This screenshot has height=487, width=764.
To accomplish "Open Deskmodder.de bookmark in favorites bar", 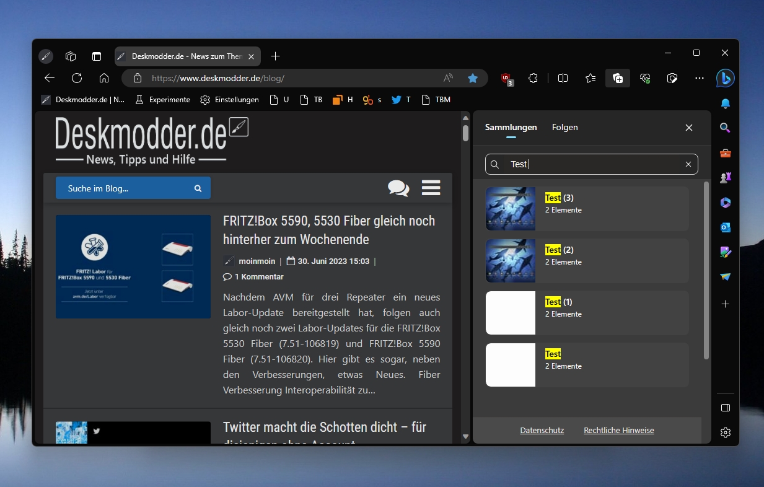I will [83, 99].
